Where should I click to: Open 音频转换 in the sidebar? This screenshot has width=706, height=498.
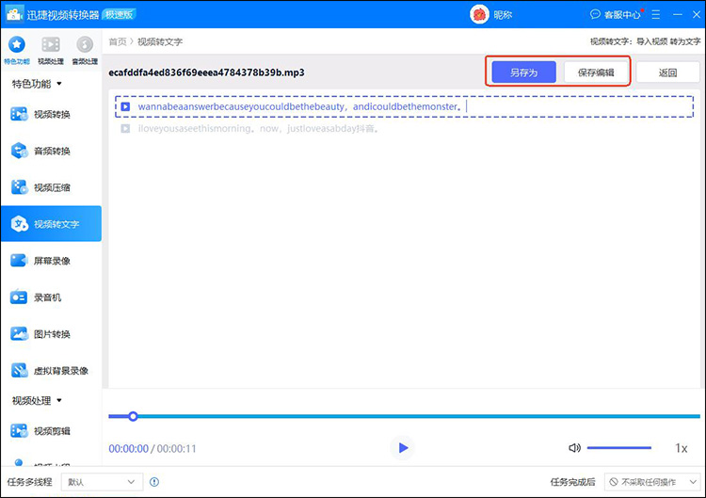tap(52, 151)
